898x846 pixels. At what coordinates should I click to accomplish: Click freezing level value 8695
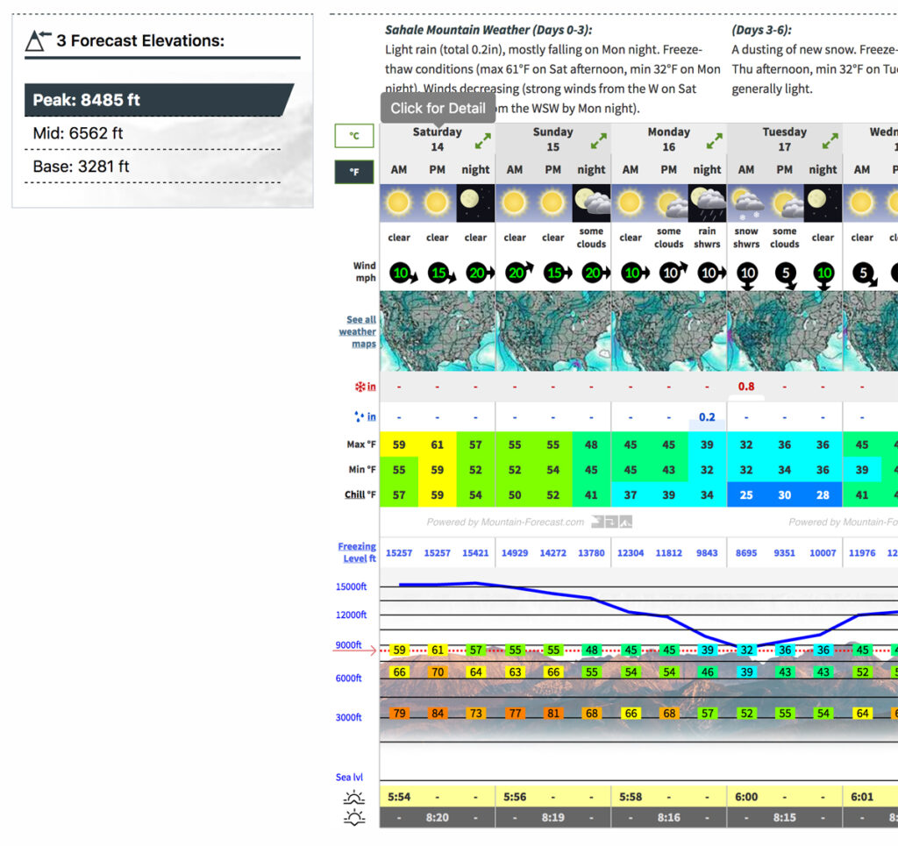pyautogui.click(x=746, y=553)
